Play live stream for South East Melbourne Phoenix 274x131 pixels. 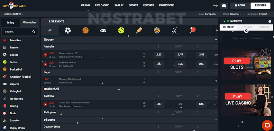(45, 104)
